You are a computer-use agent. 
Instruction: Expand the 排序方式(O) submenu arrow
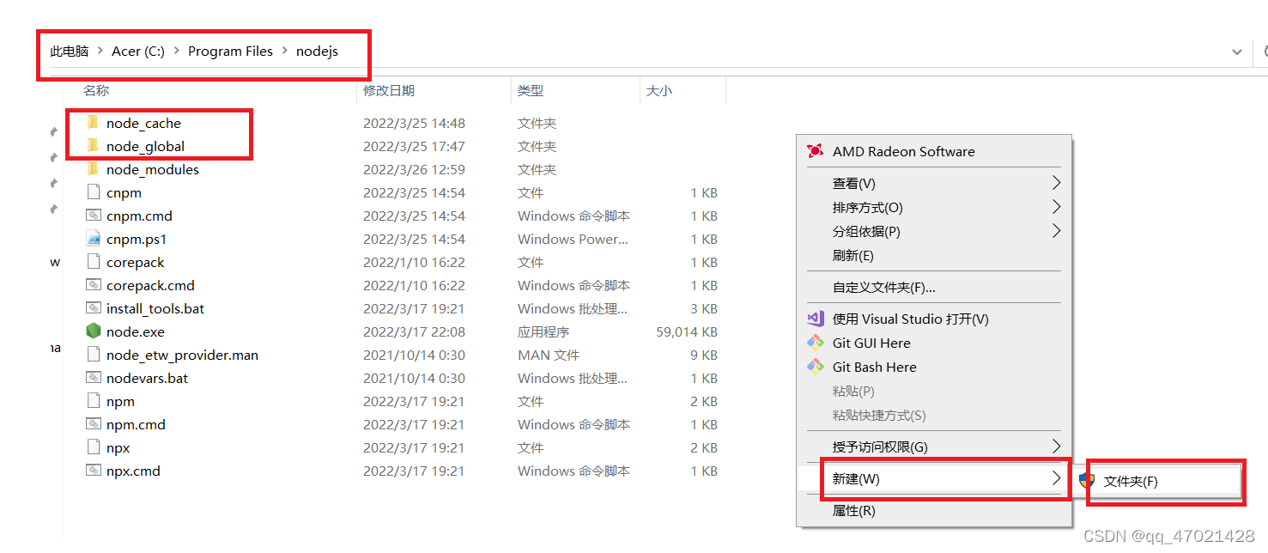[1056, 207]
